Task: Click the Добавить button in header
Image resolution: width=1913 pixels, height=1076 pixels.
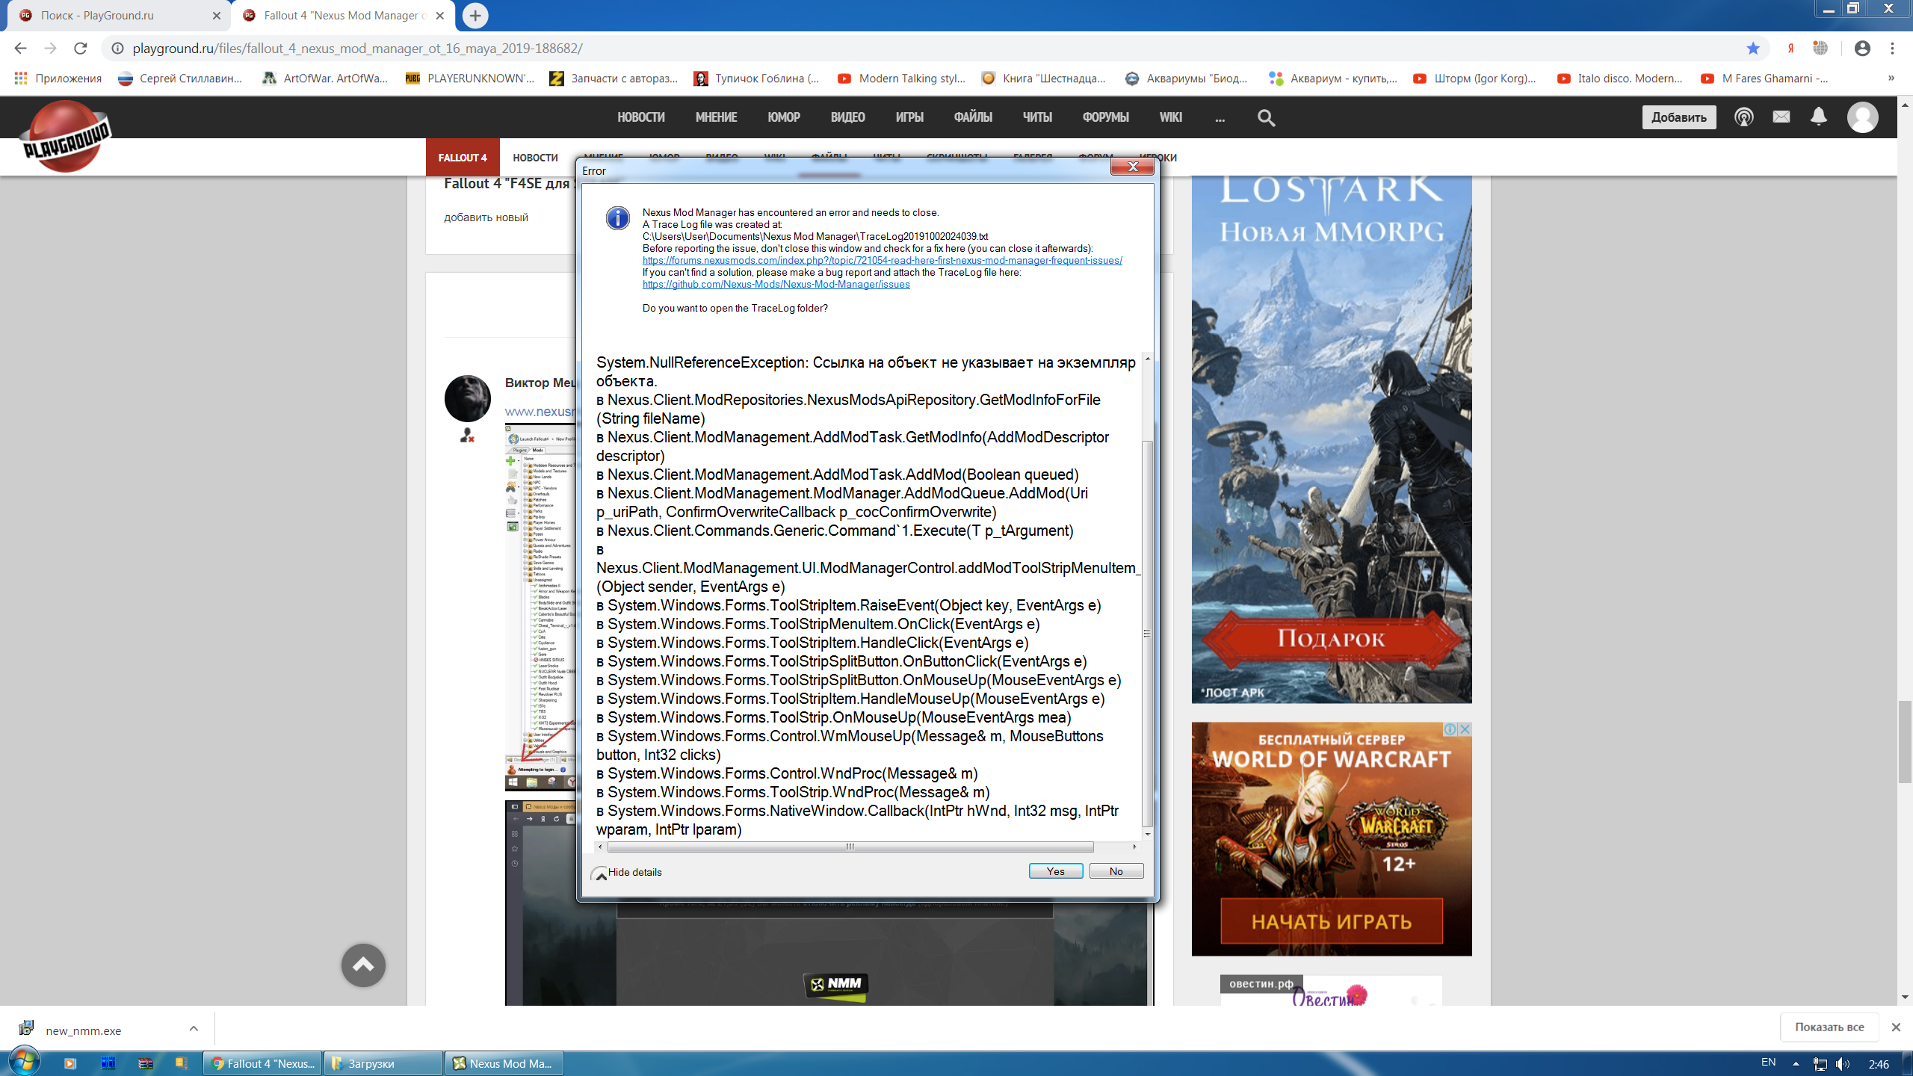Action: (x=1678, y=117)
